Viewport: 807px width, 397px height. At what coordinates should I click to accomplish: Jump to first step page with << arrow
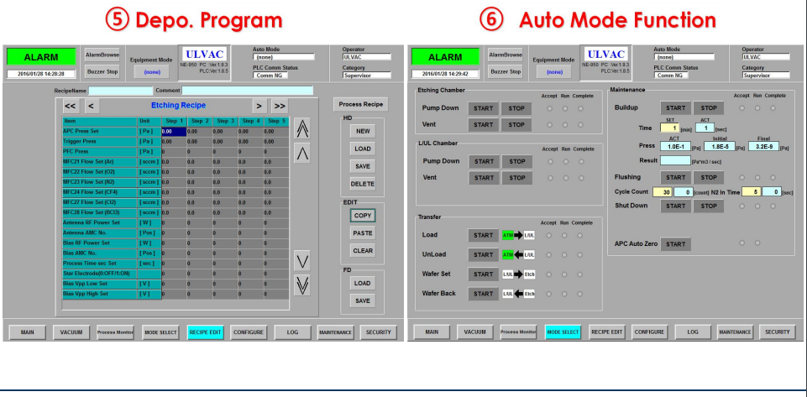71,106
